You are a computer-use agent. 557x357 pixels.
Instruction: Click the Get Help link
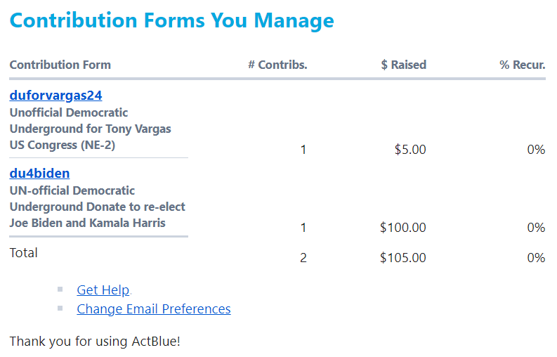pyautogui.click(x=103, y=290)
